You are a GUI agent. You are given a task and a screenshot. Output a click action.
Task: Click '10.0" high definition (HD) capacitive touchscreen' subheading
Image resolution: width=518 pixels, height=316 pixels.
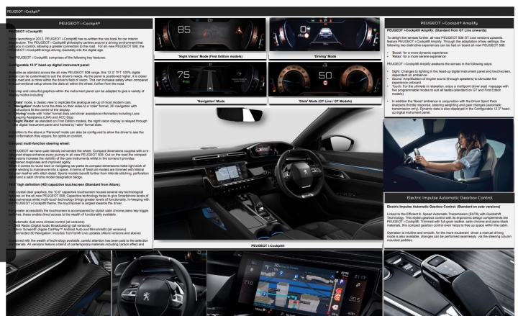(x=65, y=184)
